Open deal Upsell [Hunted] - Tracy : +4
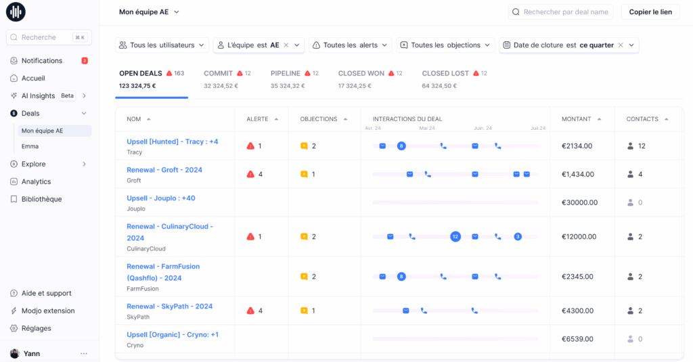 [173, 142]
